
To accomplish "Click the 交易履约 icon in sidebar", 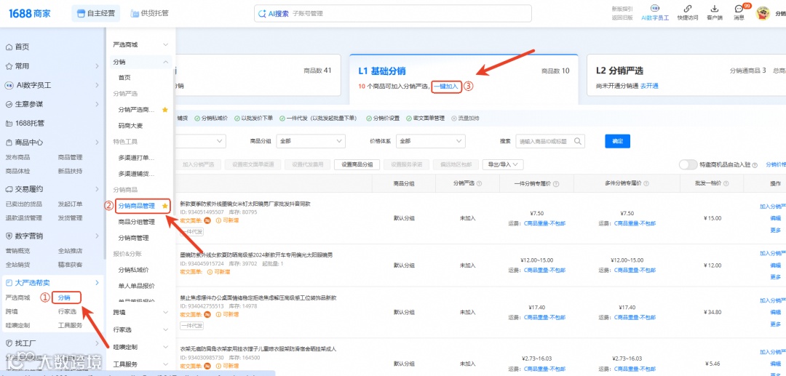I will point(9,189).
